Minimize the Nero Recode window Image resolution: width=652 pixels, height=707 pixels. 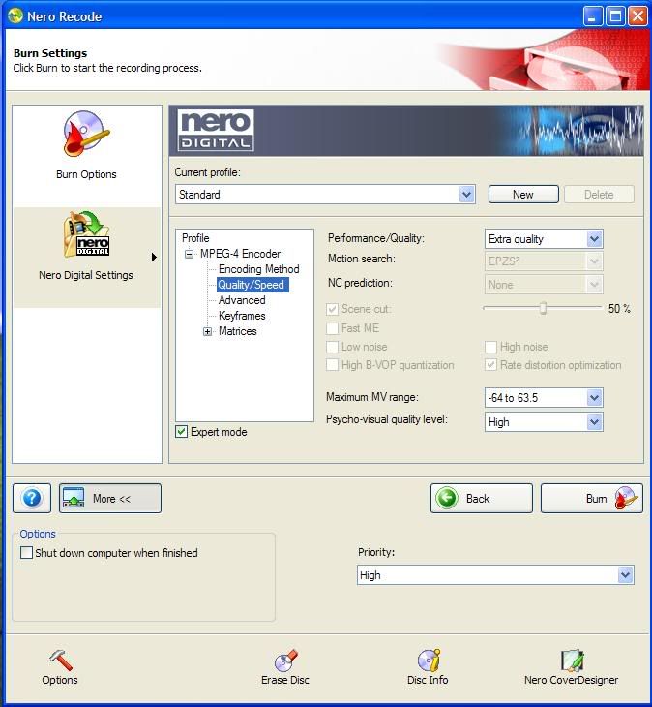pyautogui.click(x=592, y=16)
